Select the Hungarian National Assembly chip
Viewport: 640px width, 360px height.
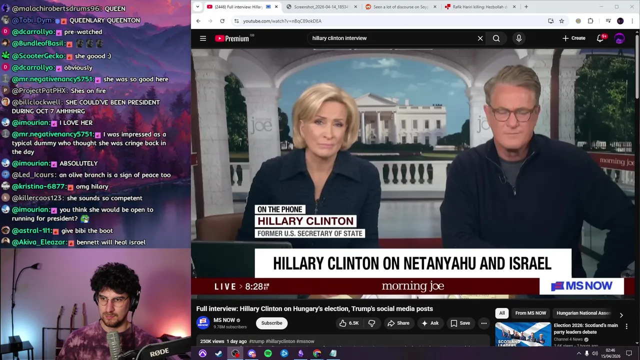pos(583,313)
